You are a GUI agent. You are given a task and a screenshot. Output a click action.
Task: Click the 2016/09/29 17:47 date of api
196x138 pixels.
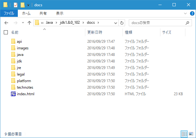tap(101, 41)
